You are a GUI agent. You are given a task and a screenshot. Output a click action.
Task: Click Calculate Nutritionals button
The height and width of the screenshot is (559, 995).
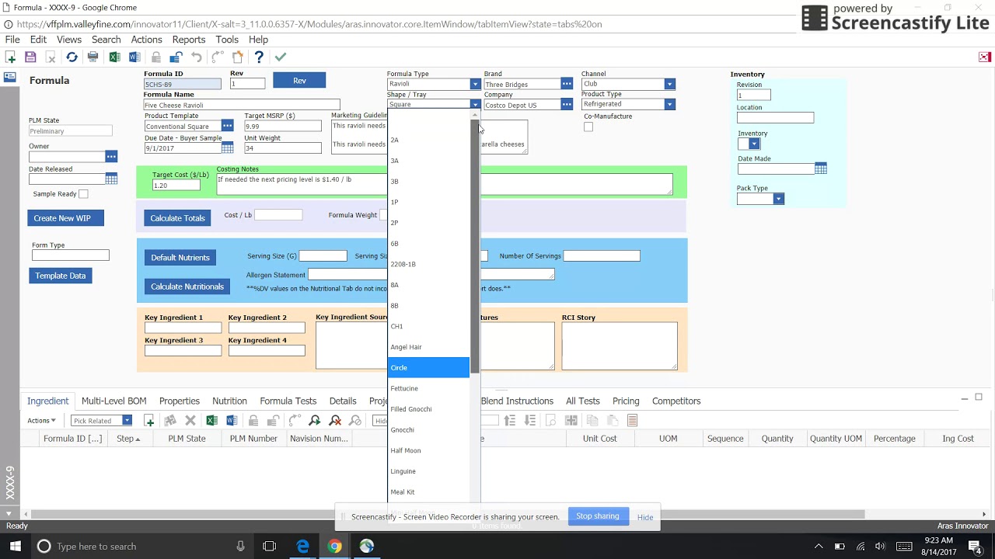(187, 286)
